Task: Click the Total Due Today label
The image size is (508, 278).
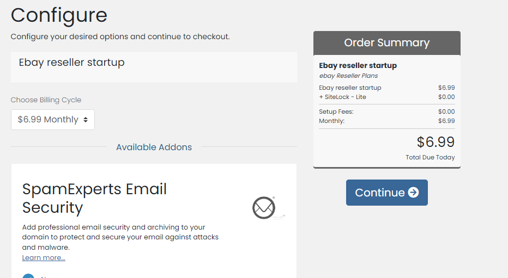Action: 430,157
